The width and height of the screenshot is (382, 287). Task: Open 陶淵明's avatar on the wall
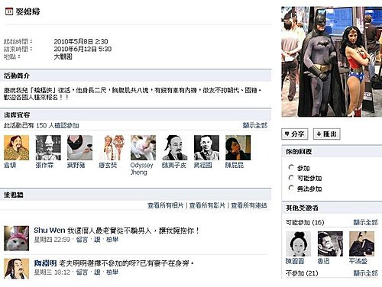coord(17,269)
